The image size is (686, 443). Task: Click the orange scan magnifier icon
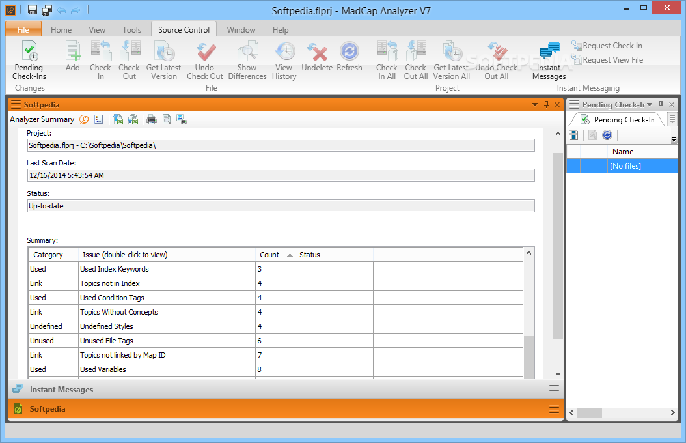click(84, 119)
